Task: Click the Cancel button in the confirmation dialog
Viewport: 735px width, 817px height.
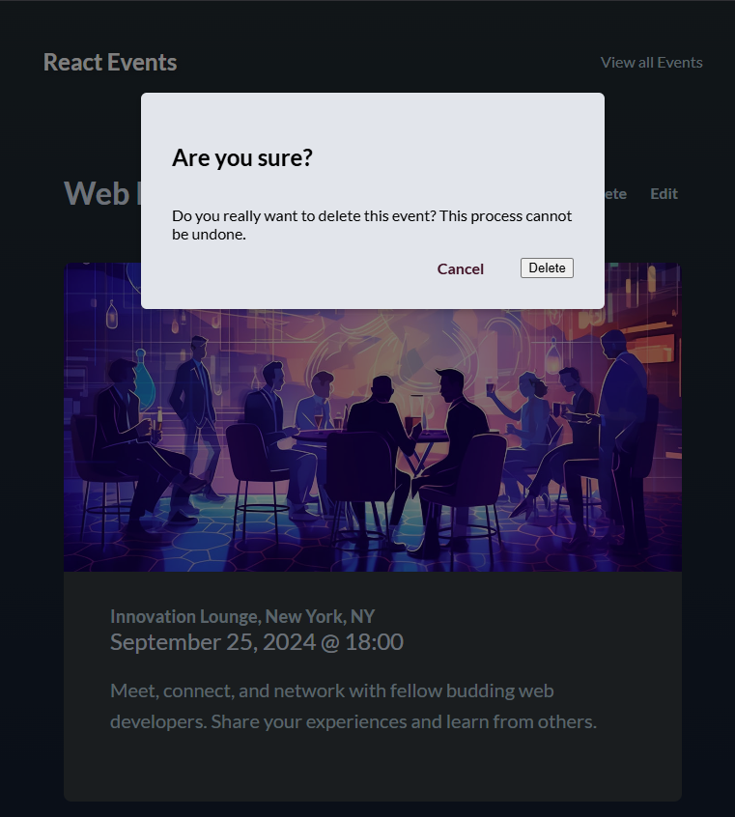Action: [x=461, y=268]
